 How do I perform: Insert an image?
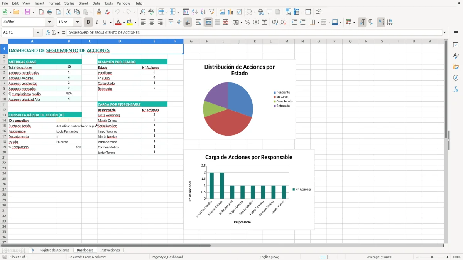222,12
